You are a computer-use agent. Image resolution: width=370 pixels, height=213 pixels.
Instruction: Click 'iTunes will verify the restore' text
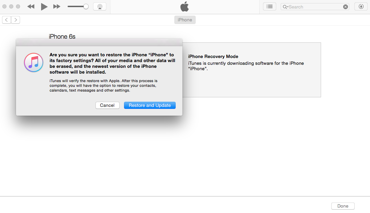click(x=103, y=85)
